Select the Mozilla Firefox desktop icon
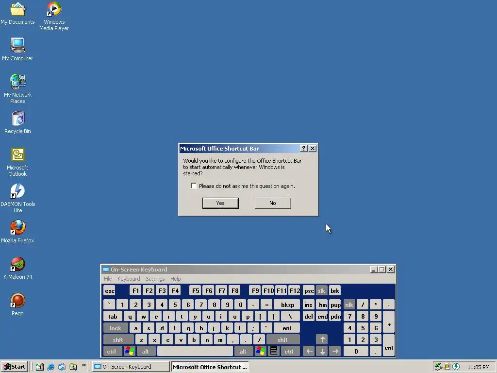Viewport: 497px width, 373px height. (x=17, y=232)
